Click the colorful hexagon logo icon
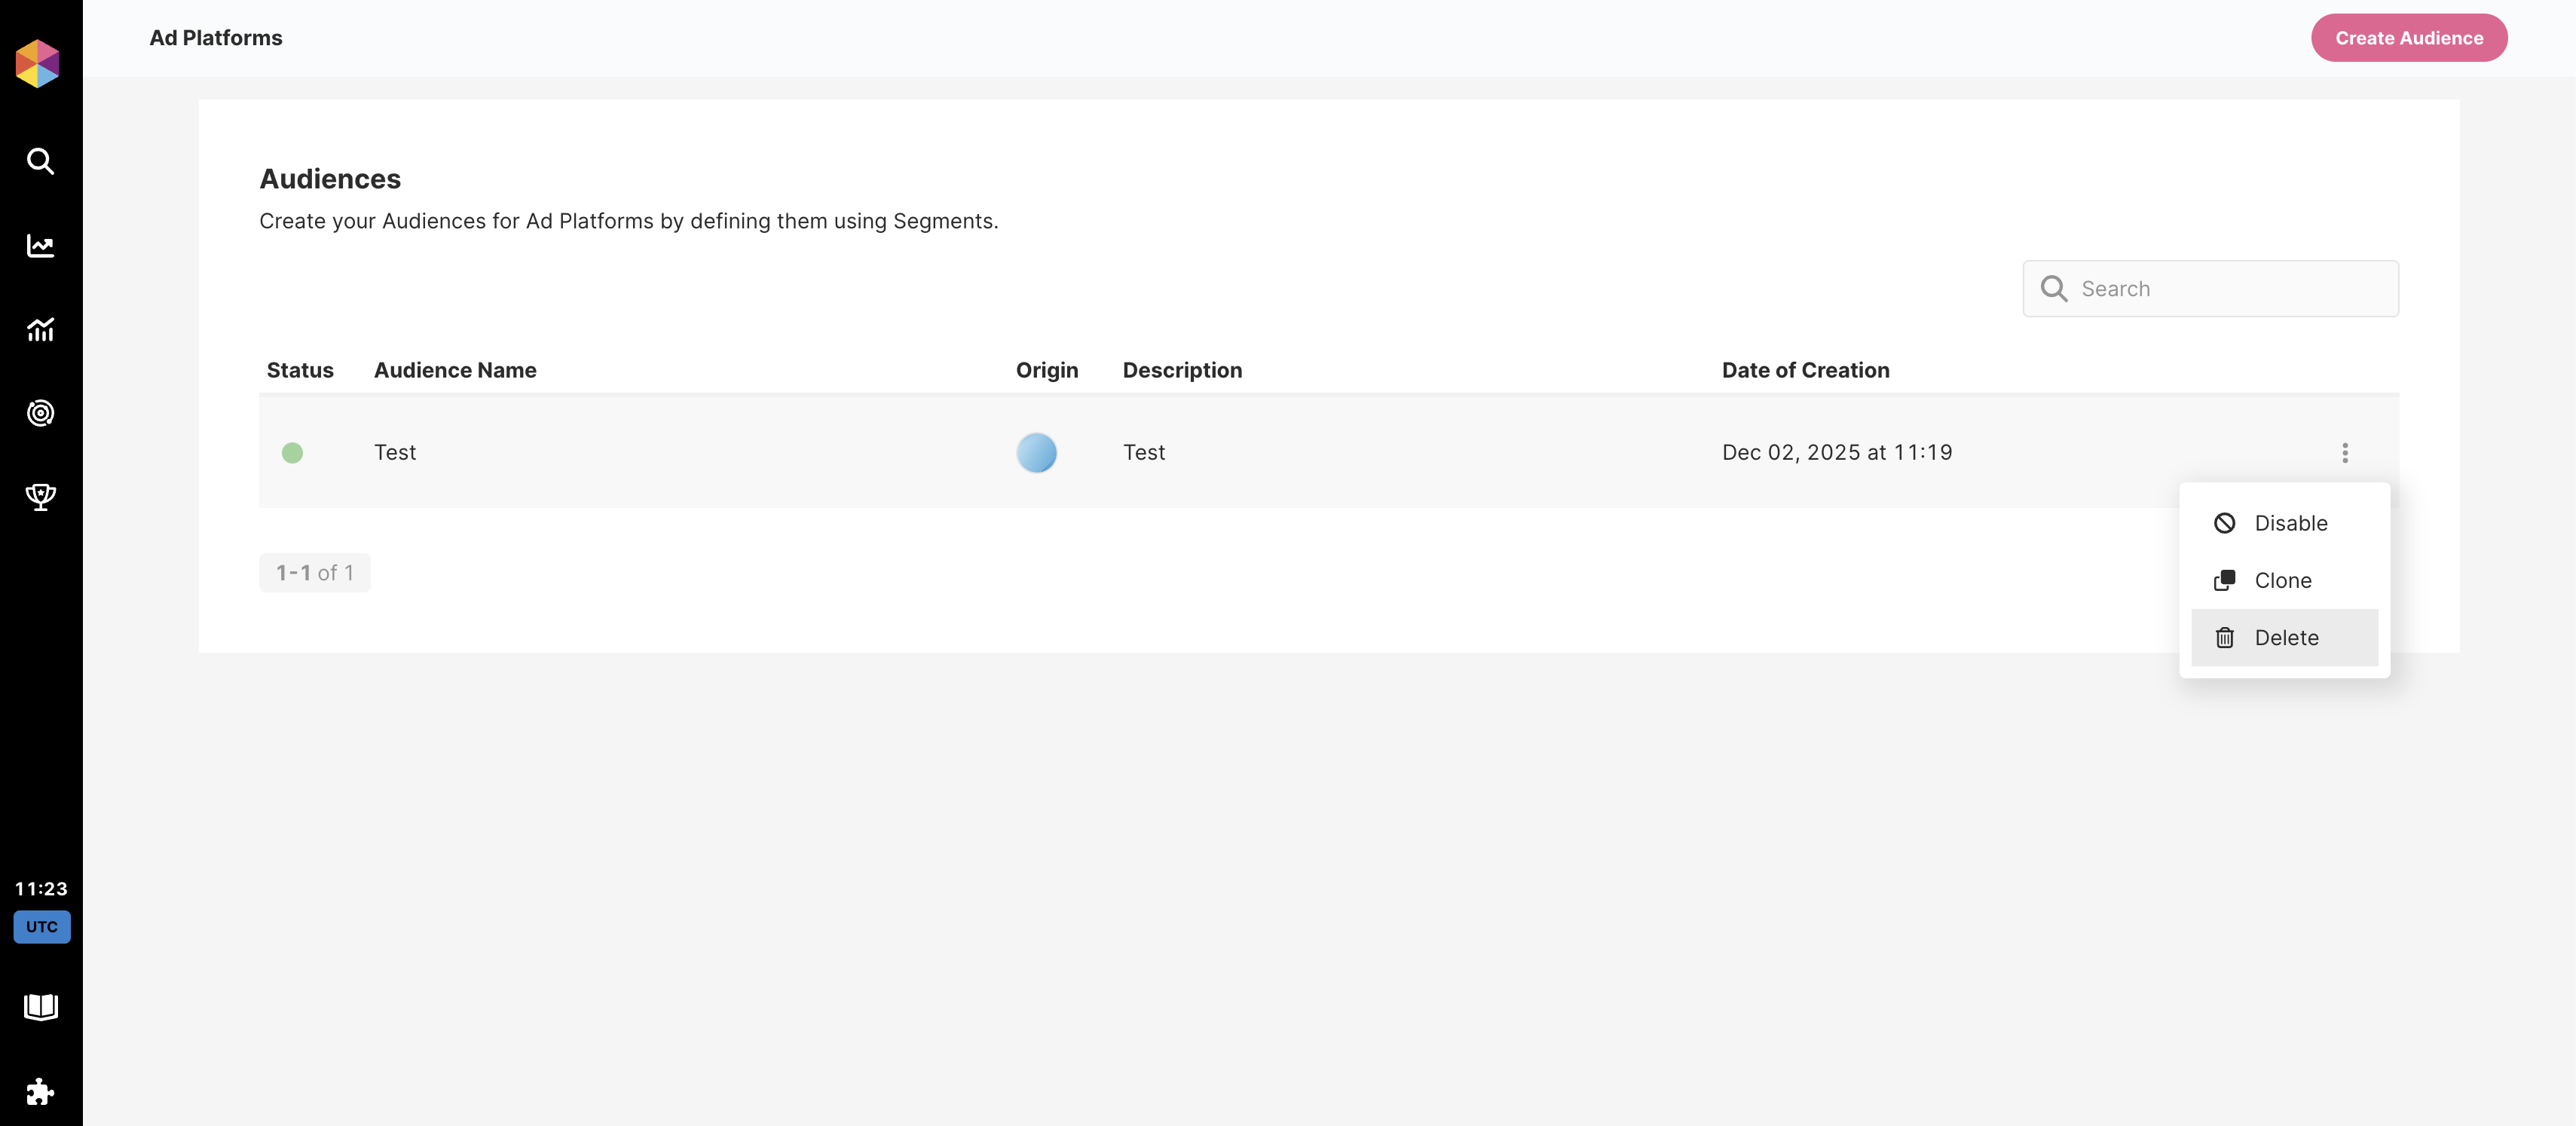The width and height of the screenshot is (2576, 1126). 38,63
